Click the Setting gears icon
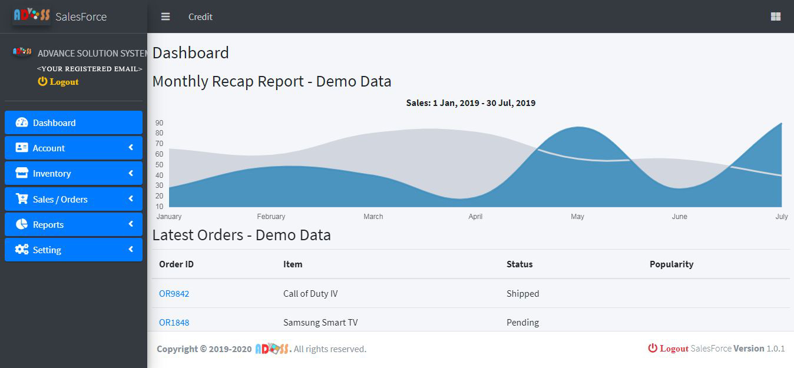This screenshot has height=368, width=794. [x=22, y=250]
